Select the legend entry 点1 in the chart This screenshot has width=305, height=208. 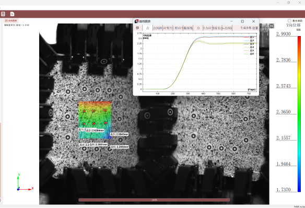tap(249, 37)
